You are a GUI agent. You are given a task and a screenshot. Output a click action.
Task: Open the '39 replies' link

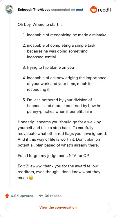pos(53,196)
